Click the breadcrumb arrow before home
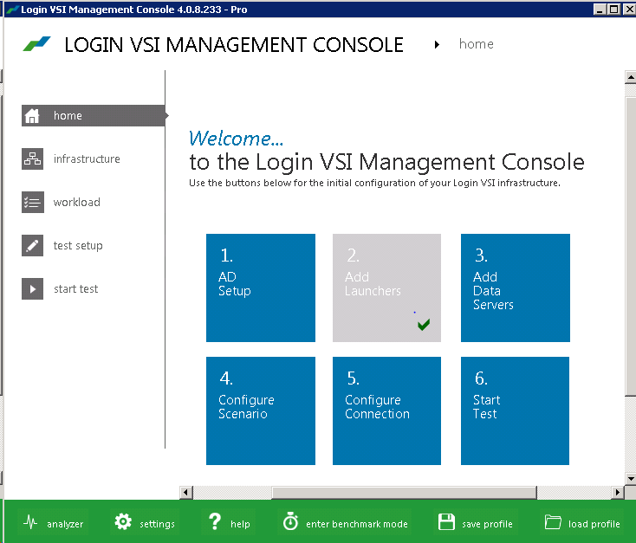 click(x=437, y=44)
